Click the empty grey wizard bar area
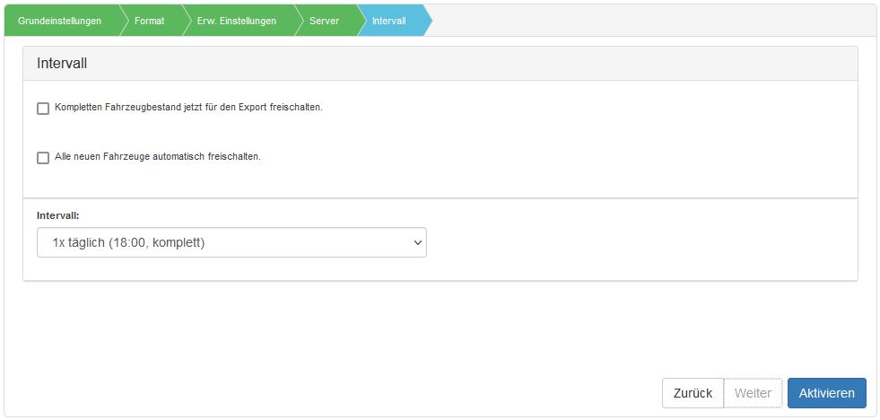 [x=653, y=21]
